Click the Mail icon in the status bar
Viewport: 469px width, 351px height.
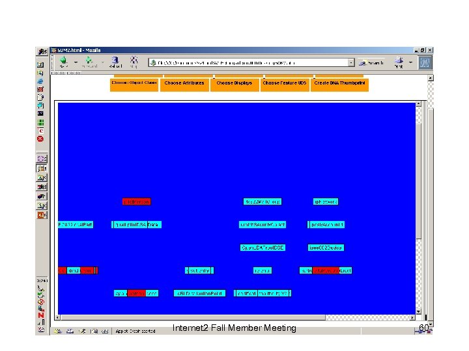(x=70, y=331)
